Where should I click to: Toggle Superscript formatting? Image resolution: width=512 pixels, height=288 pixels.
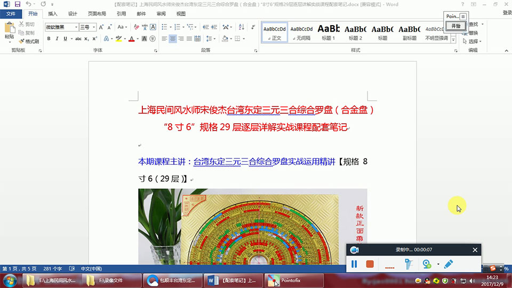(x=95, y=39)
